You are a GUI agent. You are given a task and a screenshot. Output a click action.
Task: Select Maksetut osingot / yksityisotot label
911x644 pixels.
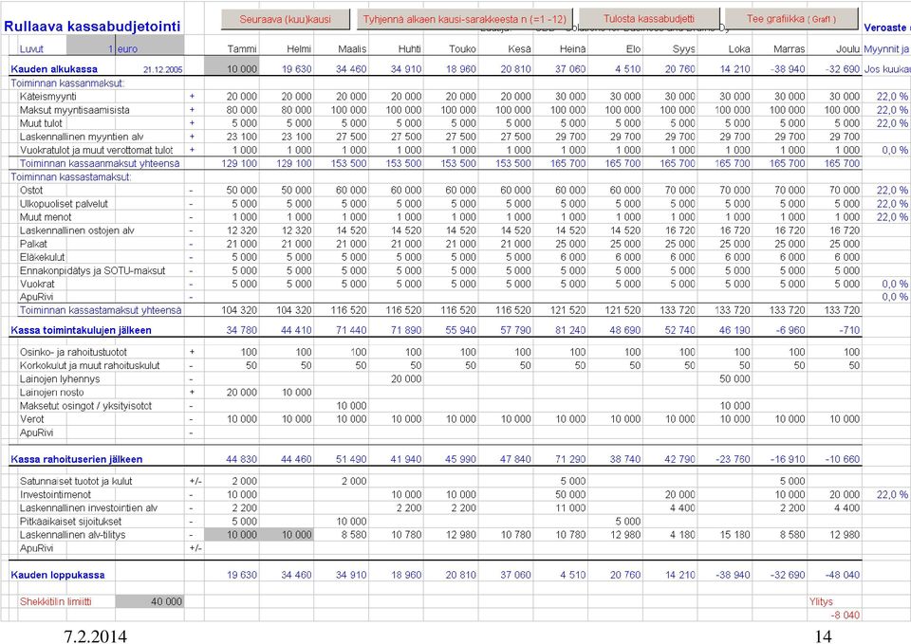86,405
